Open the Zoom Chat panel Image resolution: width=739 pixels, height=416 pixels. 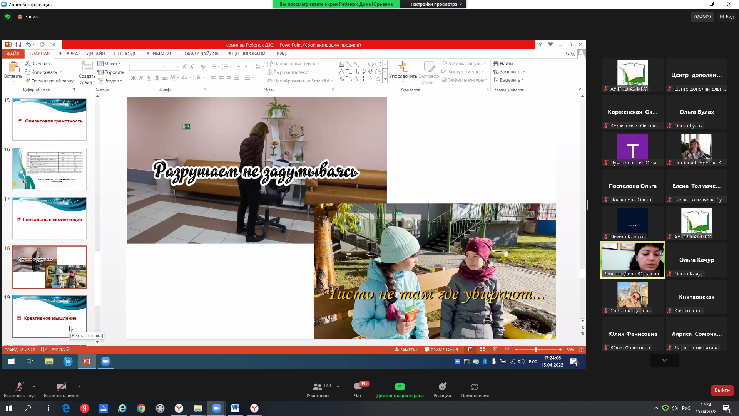click(358, 387)
